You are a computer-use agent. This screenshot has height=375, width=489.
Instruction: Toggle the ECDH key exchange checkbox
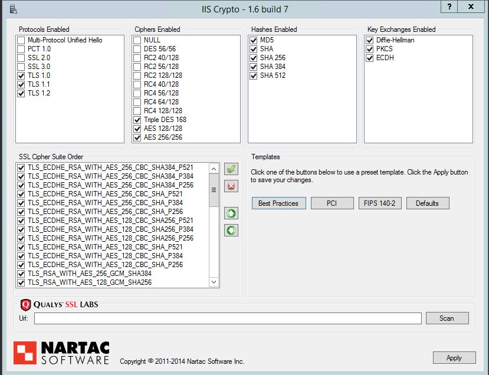pos(370,58)
